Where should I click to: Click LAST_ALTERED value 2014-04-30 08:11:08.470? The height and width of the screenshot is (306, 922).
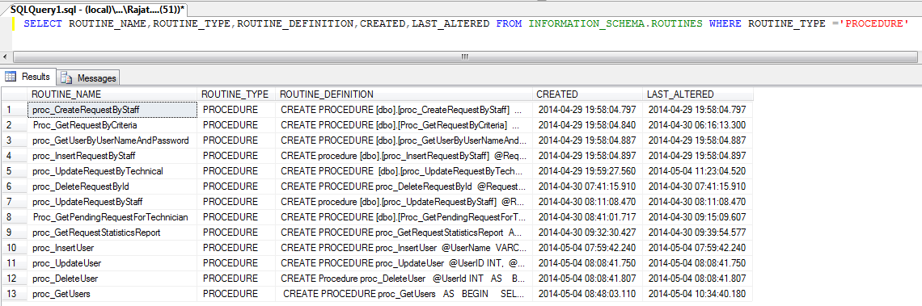[697, 202]
